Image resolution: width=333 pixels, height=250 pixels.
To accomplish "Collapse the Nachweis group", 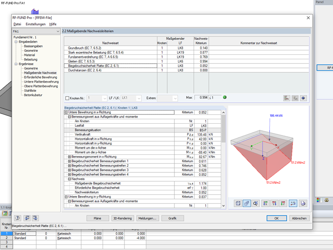I will click(x=69, y=179).
